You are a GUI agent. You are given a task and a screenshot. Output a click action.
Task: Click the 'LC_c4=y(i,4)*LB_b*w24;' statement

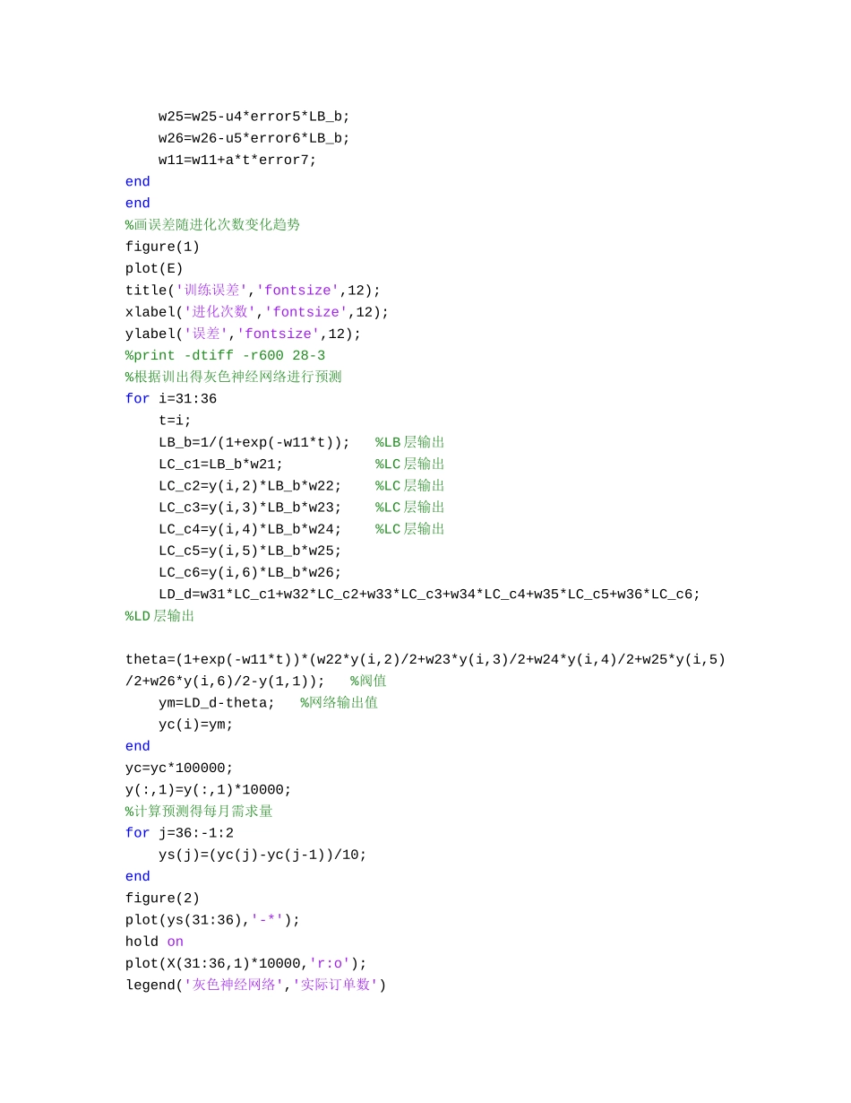[x=251, y=529]
